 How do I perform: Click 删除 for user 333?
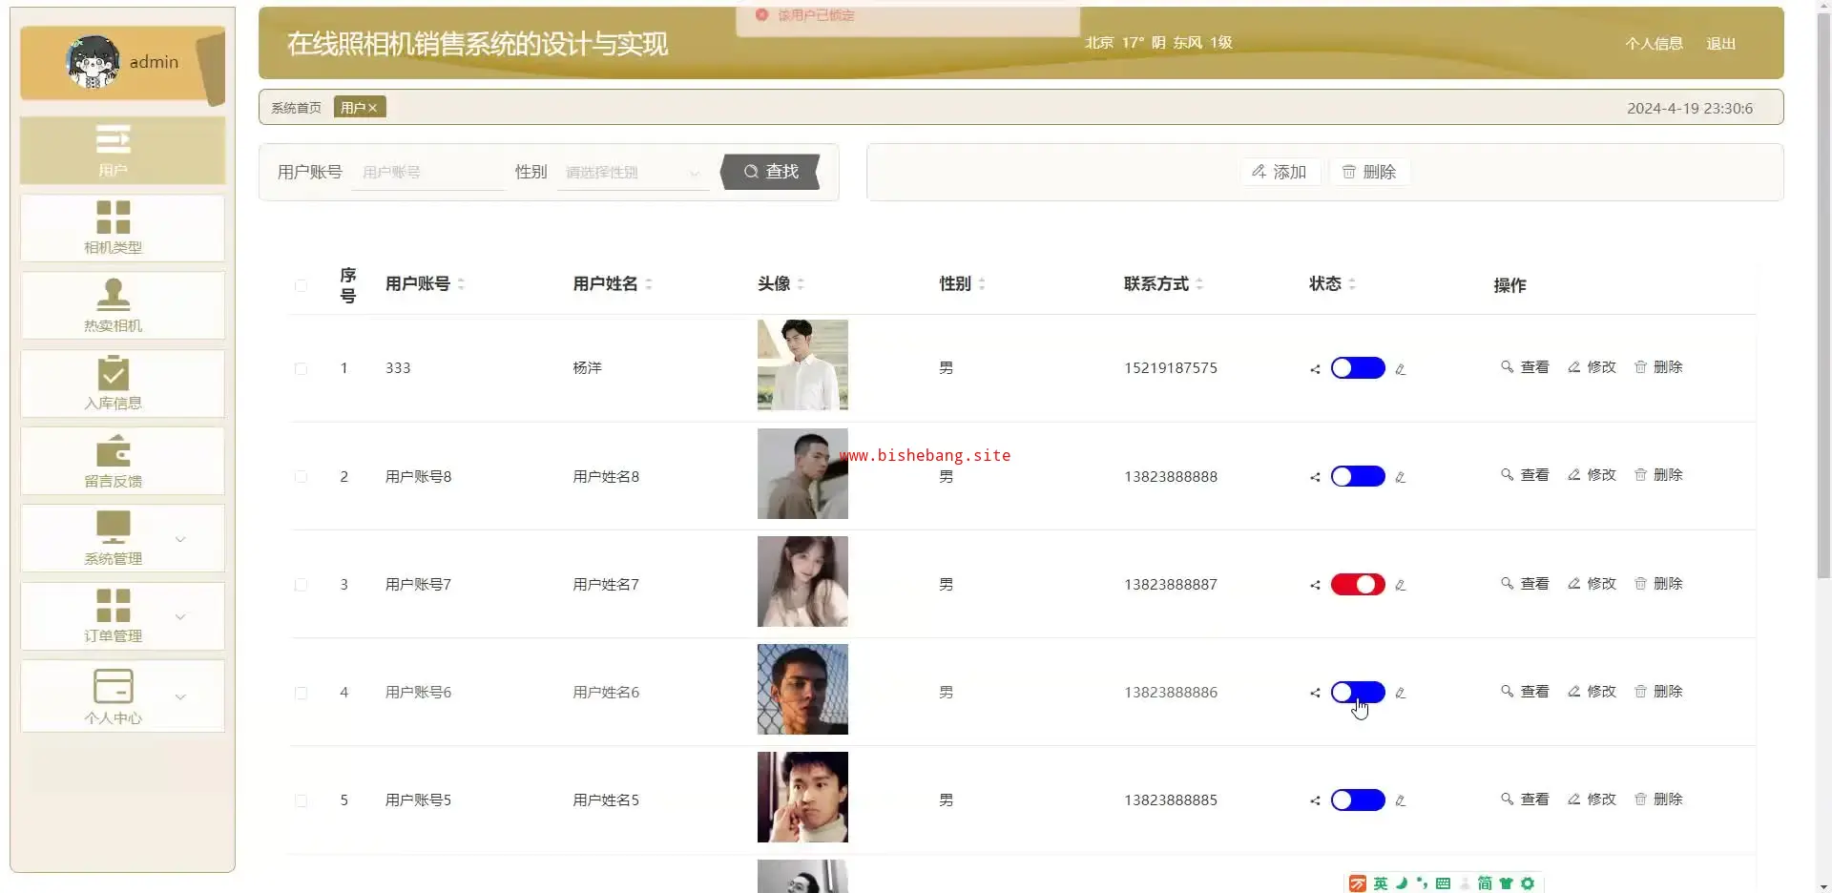1658,367
